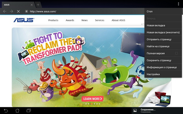Select Сохранить страницу menu item
Viewport: 183px width, 114px height.
coord(163,60)
